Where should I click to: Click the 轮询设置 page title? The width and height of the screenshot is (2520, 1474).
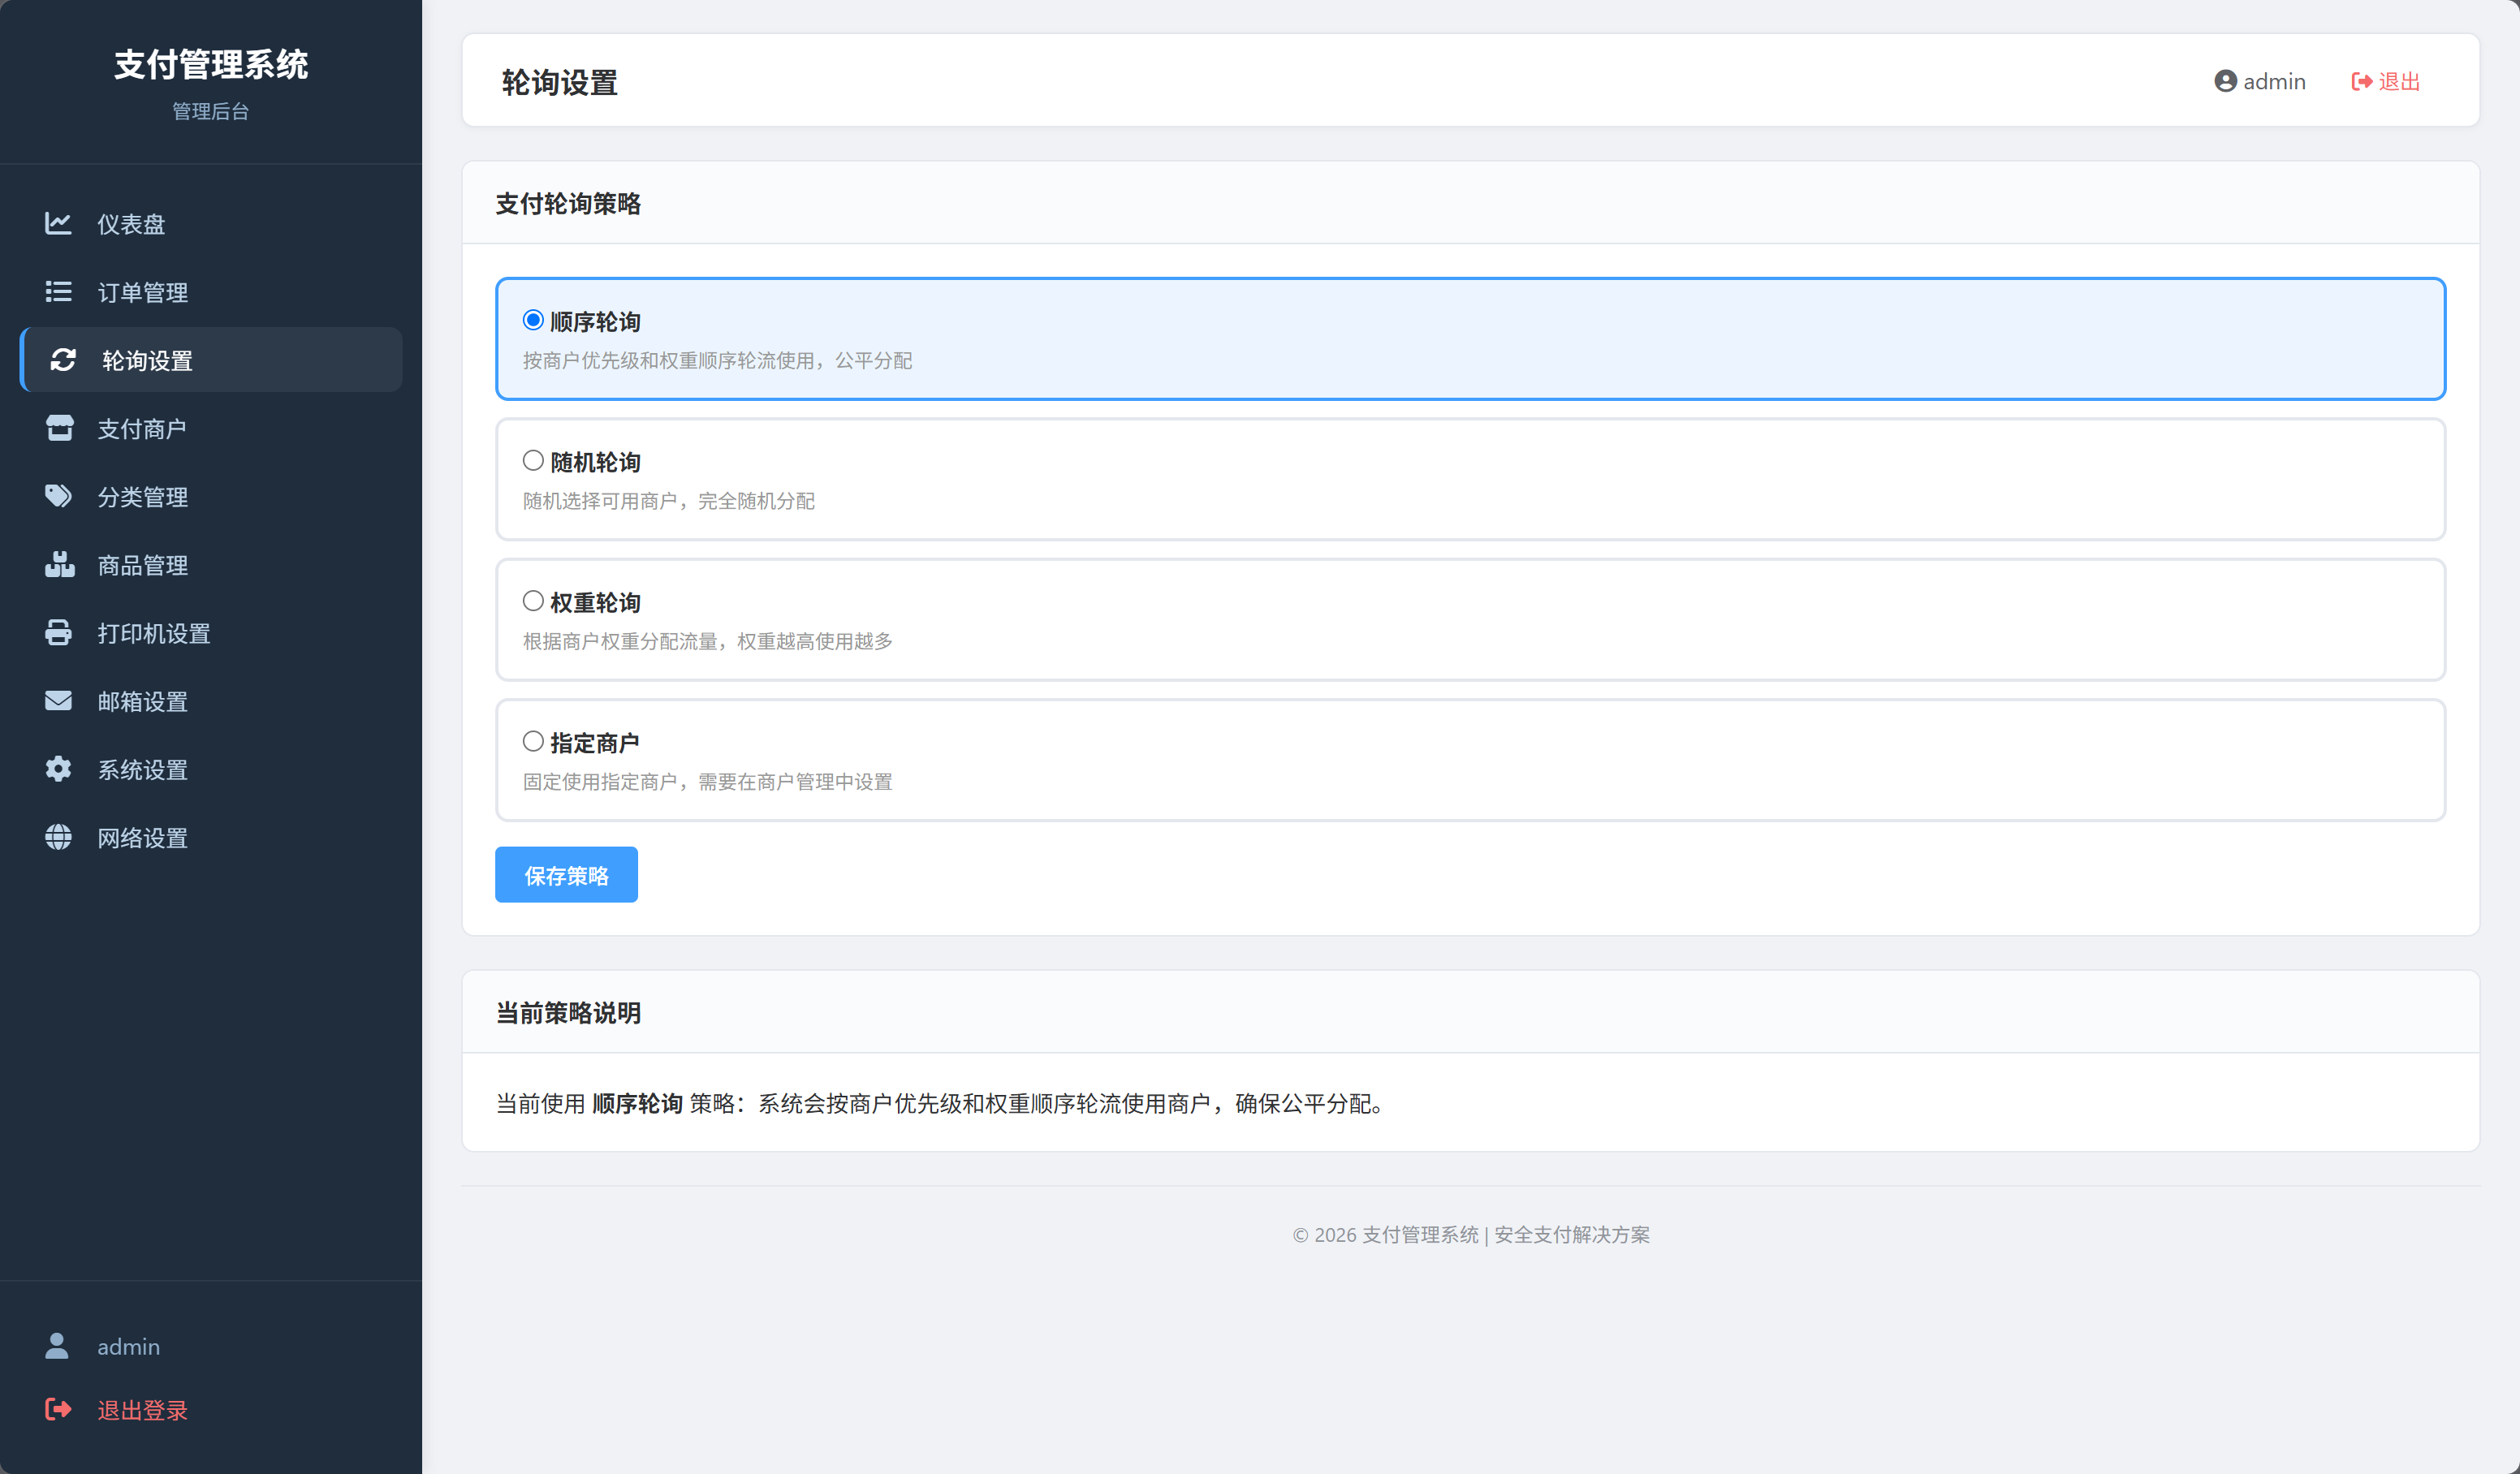(x=559, y=82)
